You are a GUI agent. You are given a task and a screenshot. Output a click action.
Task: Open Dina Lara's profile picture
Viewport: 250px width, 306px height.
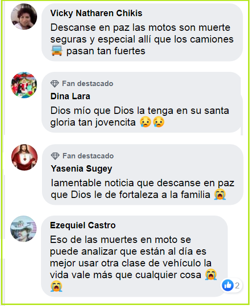pos(24,85)
